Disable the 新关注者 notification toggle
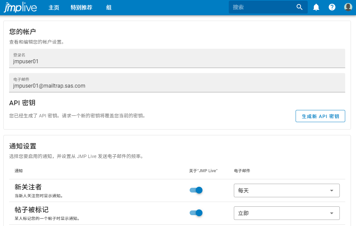This screenshot has height=226, width=356. [196, 190]
